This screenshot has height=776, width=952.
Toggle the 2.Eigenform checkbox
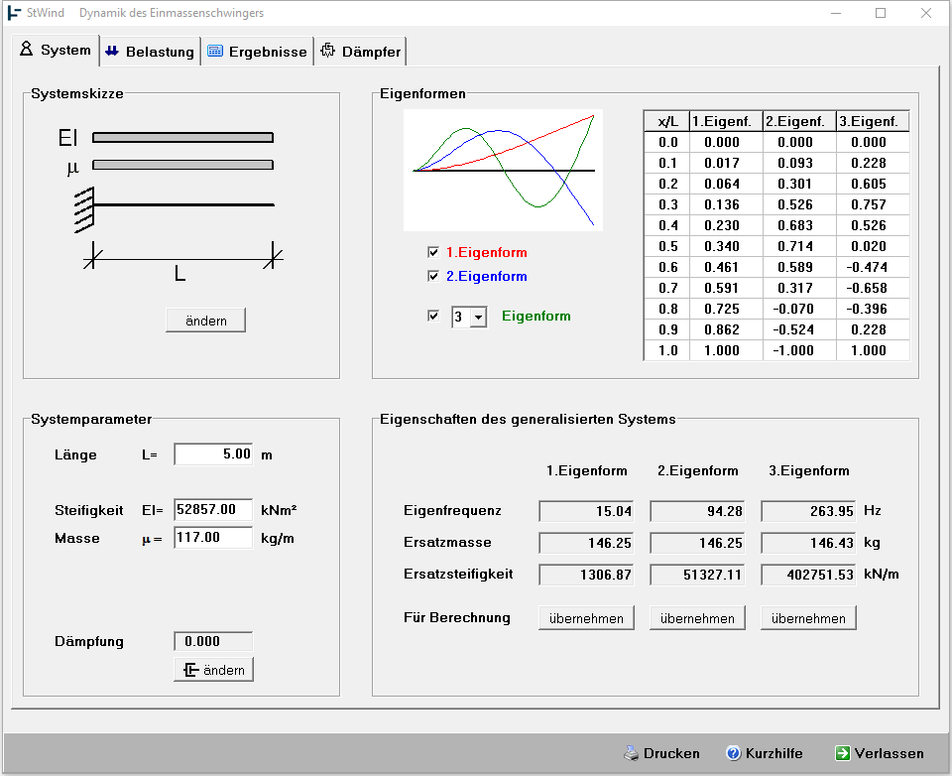(x=433, y=276)
